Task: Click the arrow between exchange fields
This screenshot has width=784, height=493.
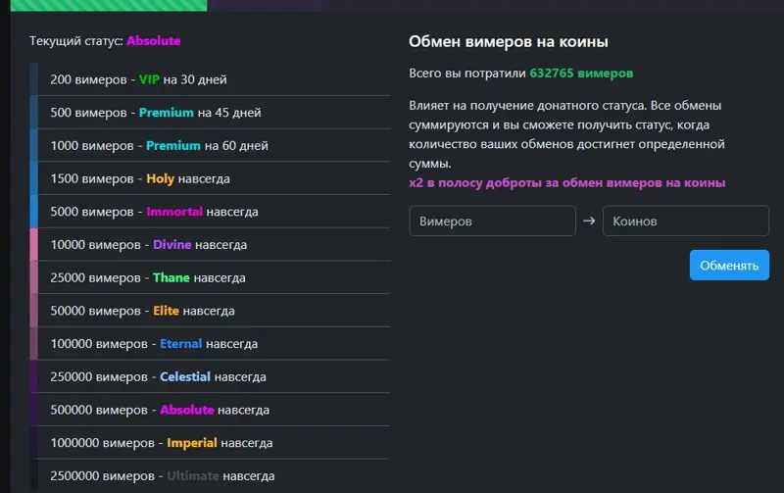Action: pyautogui.click(x=589, y=221)
